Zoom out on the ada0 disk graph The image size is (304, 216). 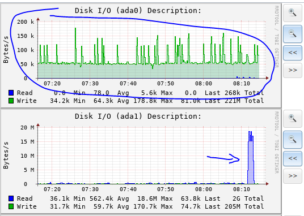point(292,34)
